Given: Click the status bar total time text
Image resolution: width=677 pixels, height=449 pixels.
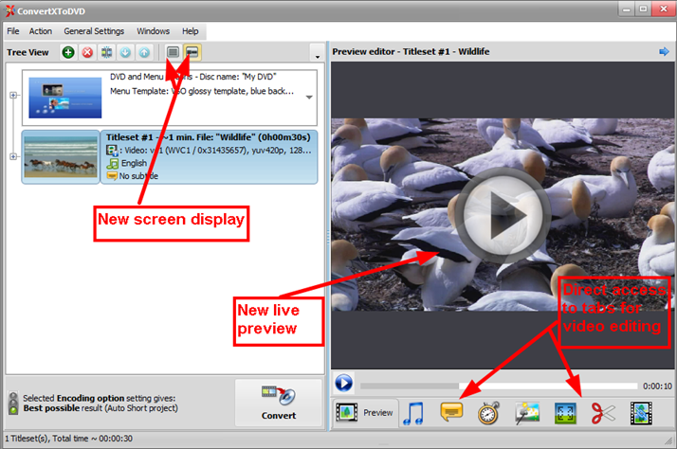Looking at the screenshot, I should 92,439.
